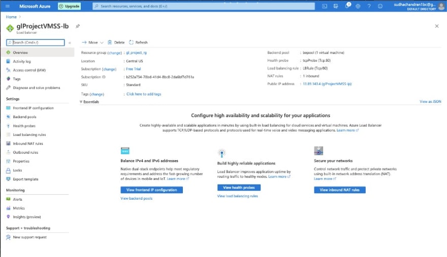The image size is (447, 257).
Task: Click the bepool (1 virtual machine) value
Action: tap(323, 53)
